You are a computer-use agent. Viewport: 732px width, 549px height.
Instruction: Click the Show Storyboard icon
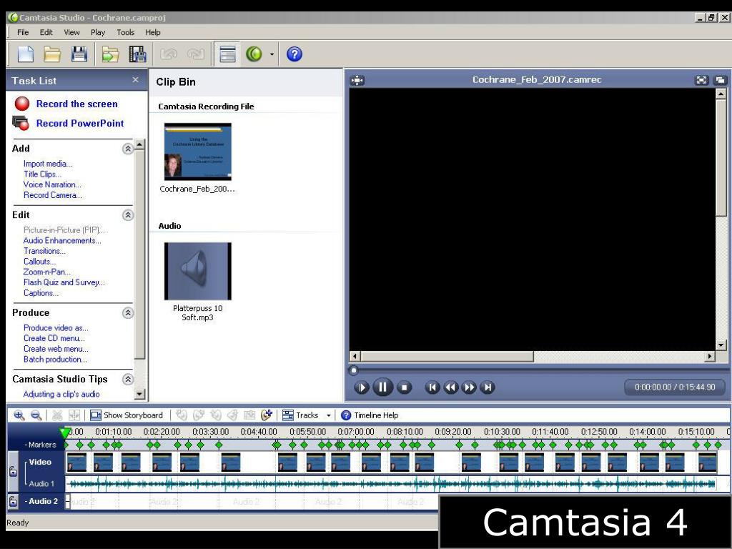tap(96, 415)
